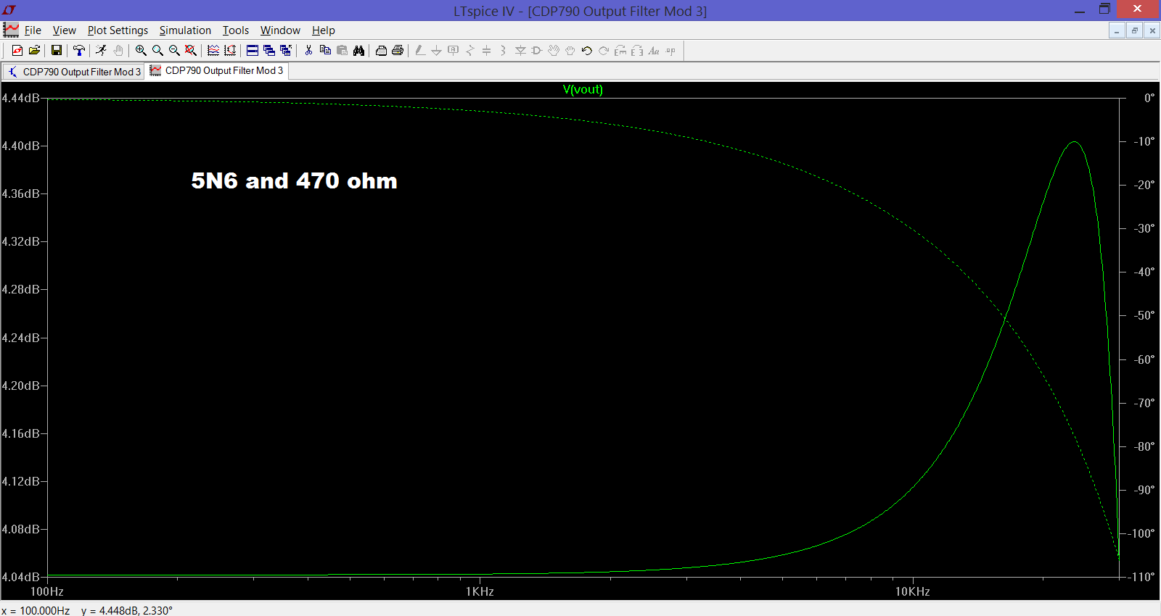Screen dimensions: 1161x616
Task: Click the 100Hz frequency axis label
Action: click(x=47, y=591)
